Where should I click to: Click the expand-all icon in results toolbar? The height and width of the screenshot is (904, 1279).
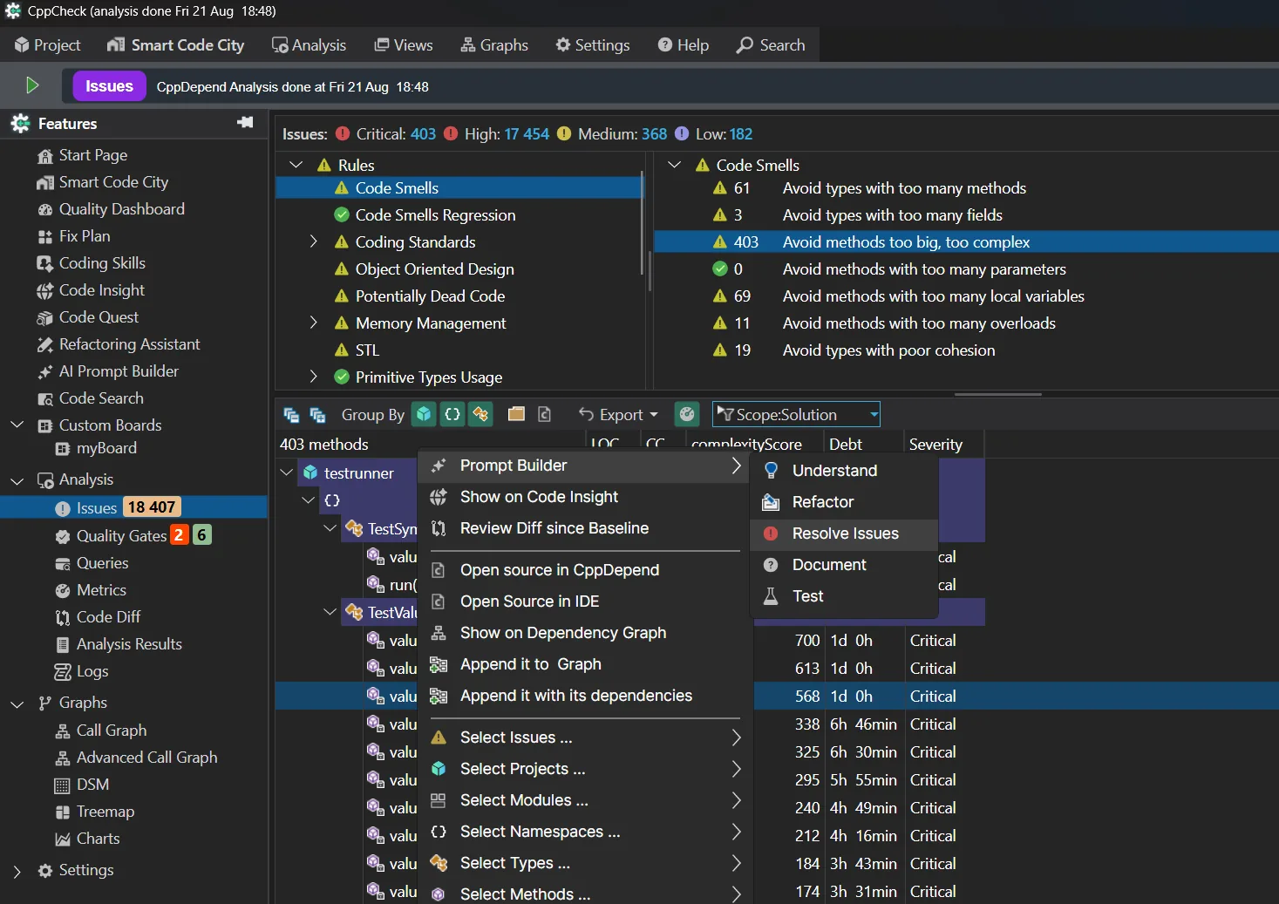[x=317, y=415]
